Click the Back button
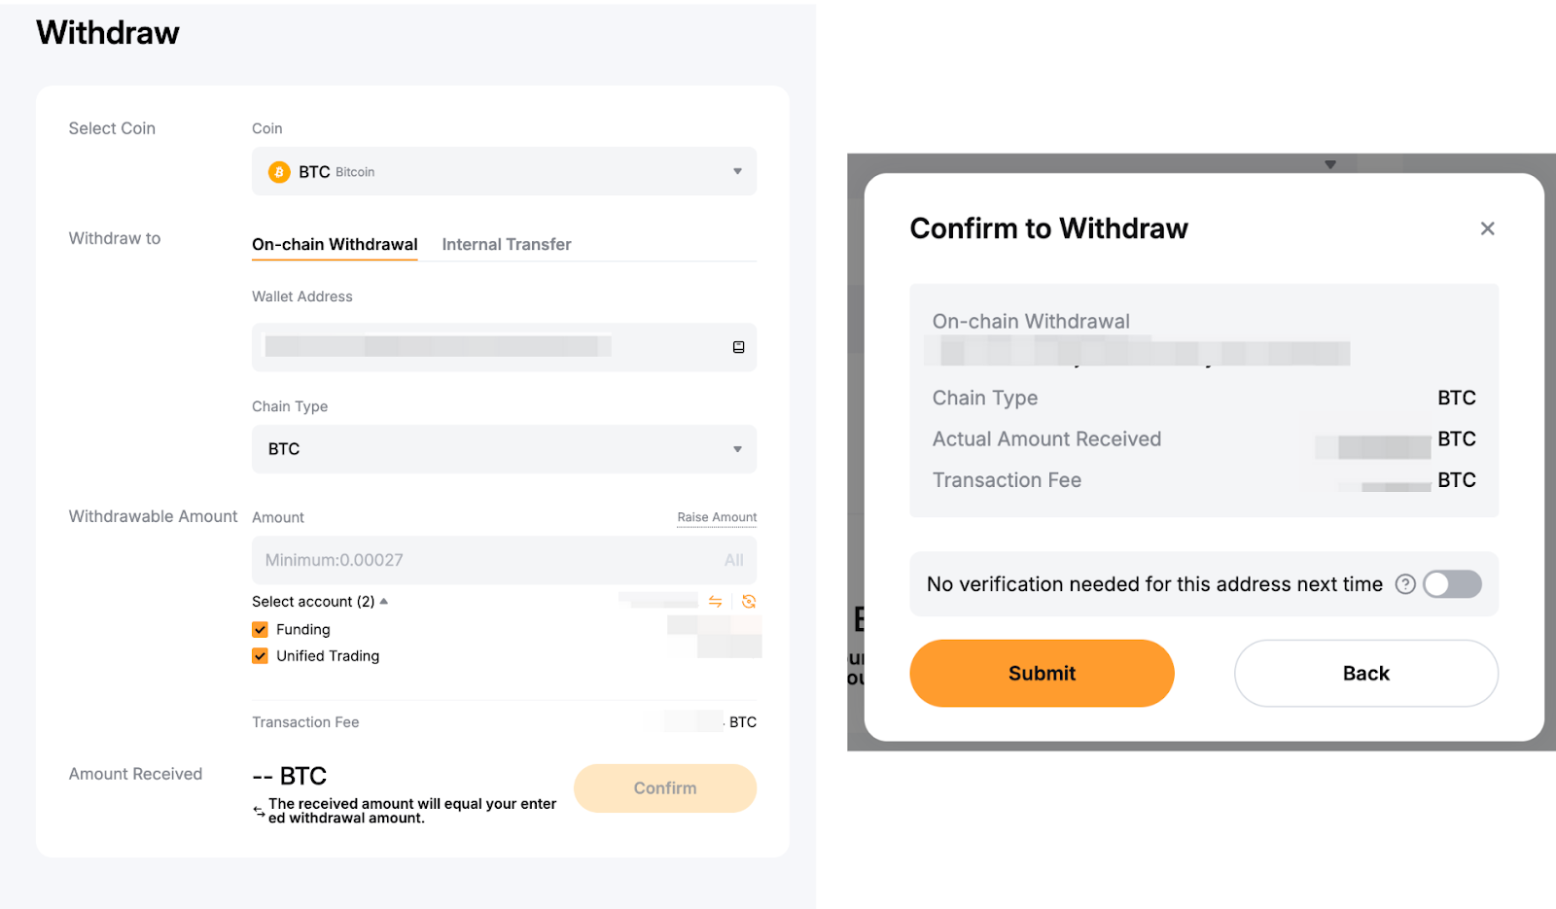 (1365, 674)
